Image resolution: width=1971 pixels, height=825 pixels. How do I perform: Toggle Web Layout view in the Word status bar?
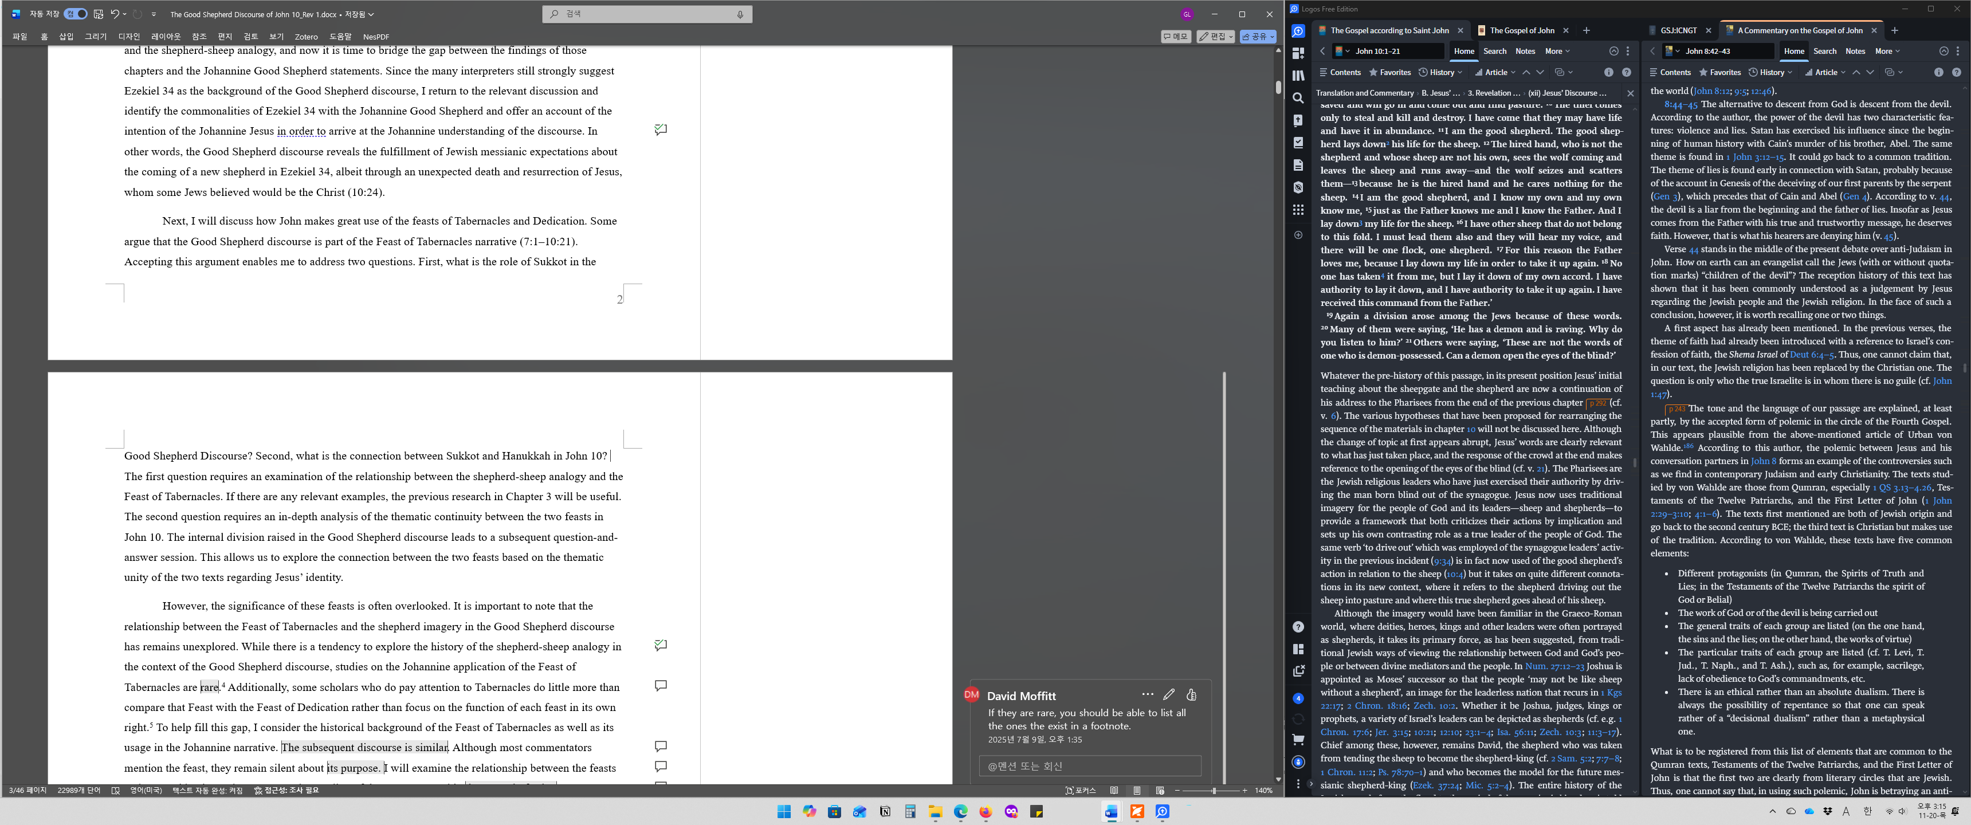(1160, 791)
